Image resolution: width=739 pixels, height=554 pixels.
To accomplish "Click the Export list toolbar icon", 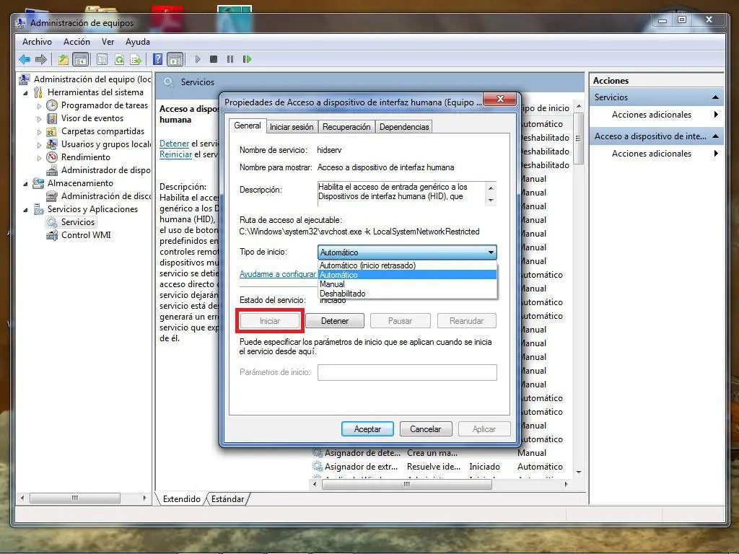I will coord(136,59).
